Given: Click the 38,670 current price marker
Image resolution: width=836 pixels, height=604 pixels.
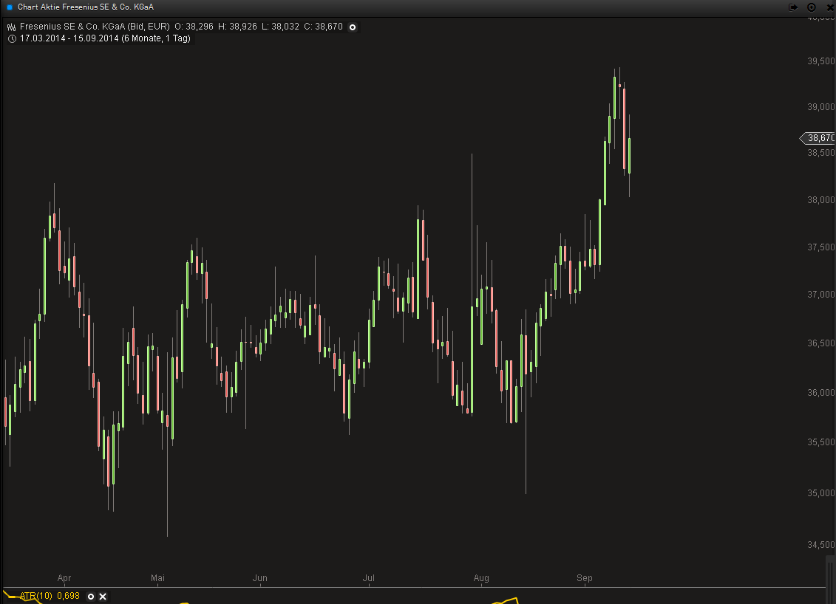Looking at the screenshot, I should pyautogui.click(x=819, y=138).
